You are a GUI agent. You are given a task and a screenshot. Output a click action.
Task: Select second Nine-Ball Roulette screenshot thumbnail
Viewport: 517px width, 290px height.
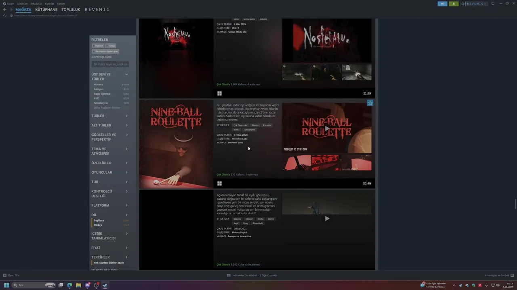click(x=327, y=163)
